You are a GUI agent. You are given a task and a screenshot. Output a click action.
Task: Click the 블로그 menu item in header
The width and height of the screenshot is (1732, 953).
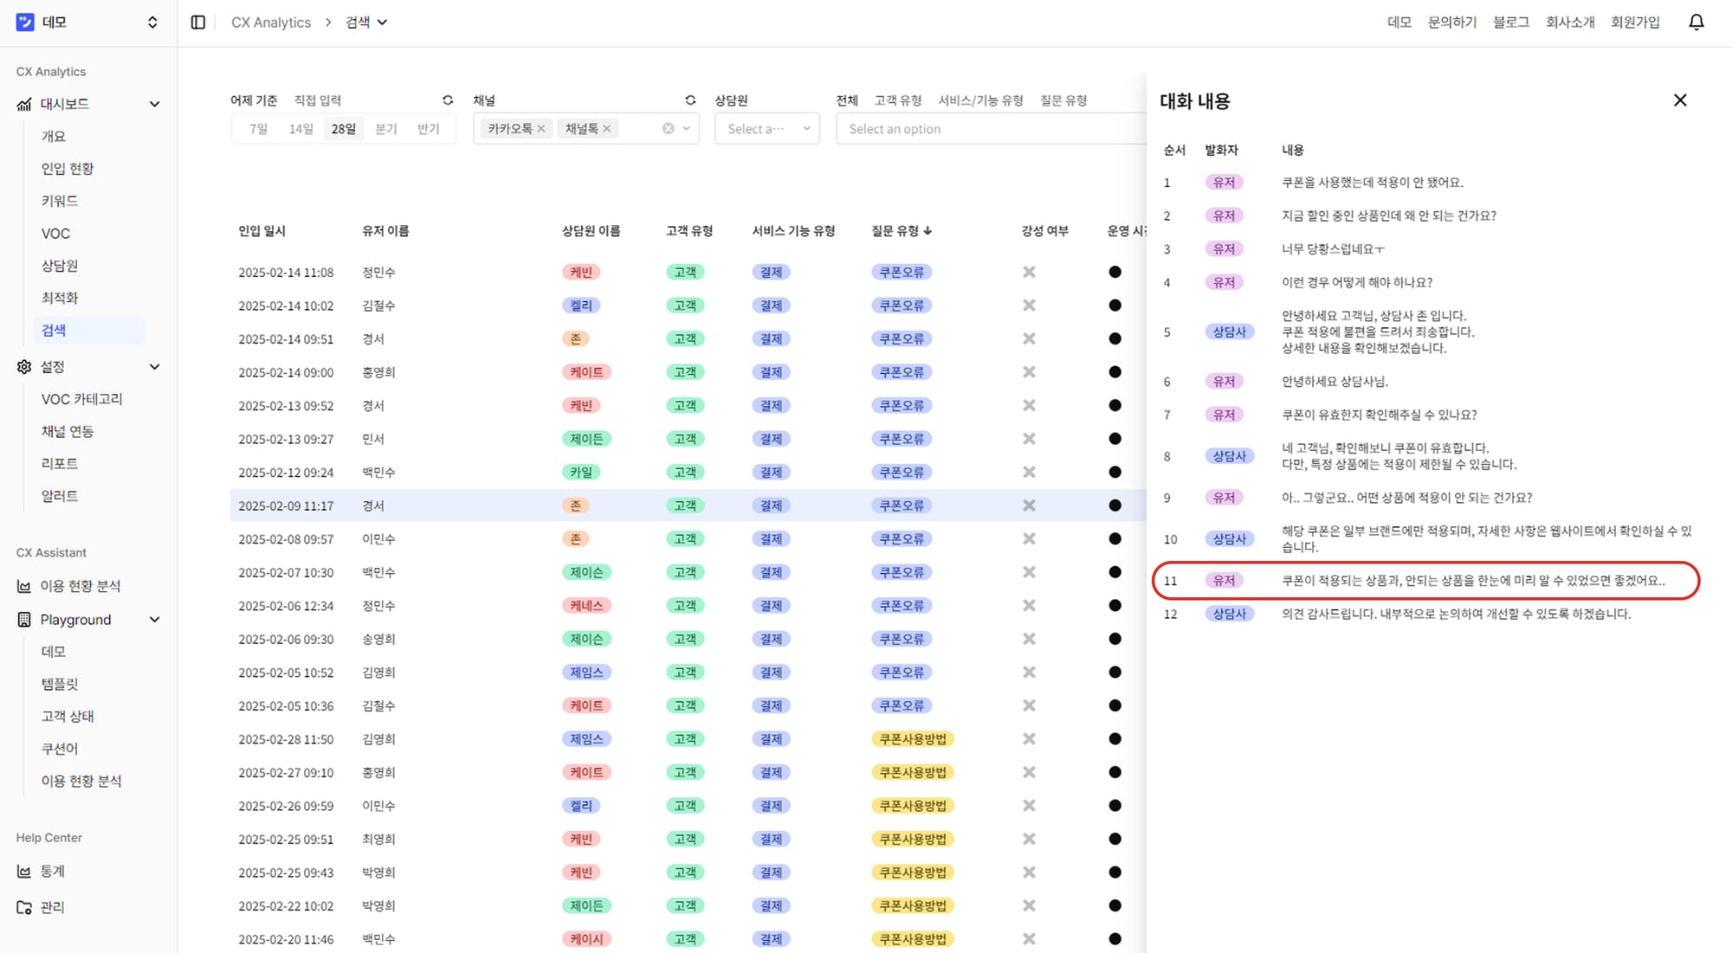(1510, 22)
